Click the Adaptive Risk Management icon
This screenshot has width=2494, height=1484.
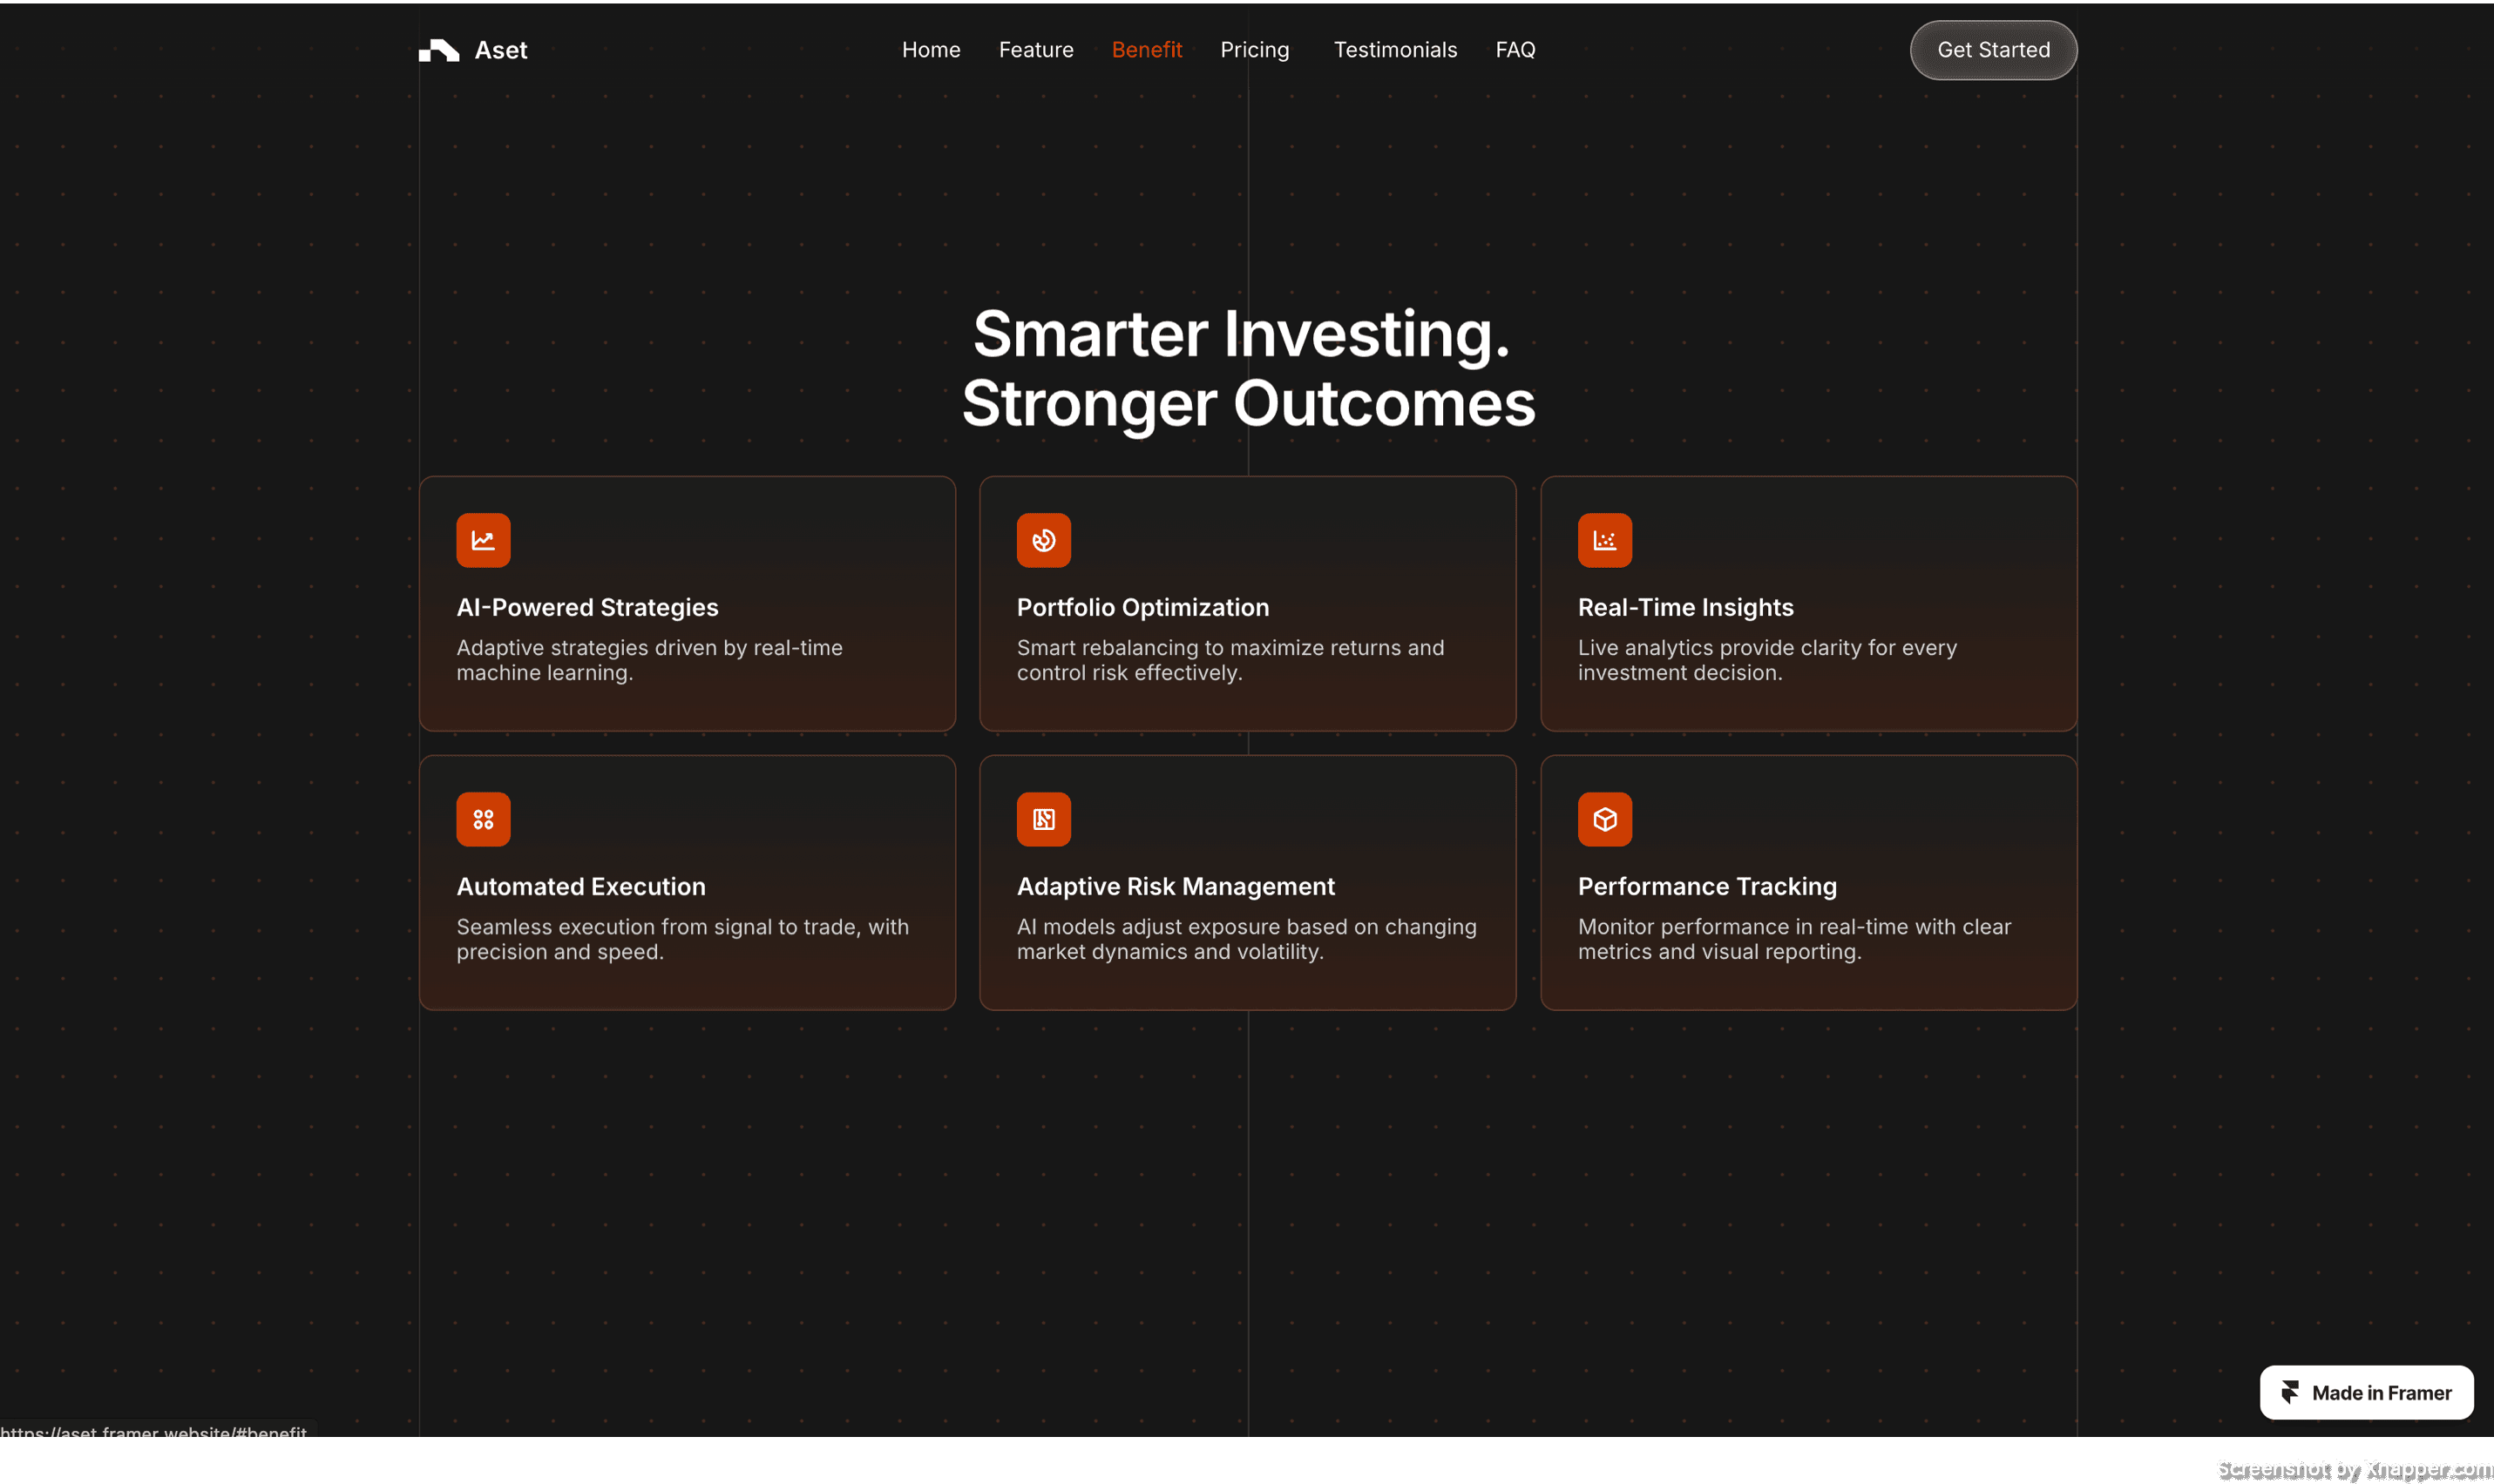click(1043, 819)
